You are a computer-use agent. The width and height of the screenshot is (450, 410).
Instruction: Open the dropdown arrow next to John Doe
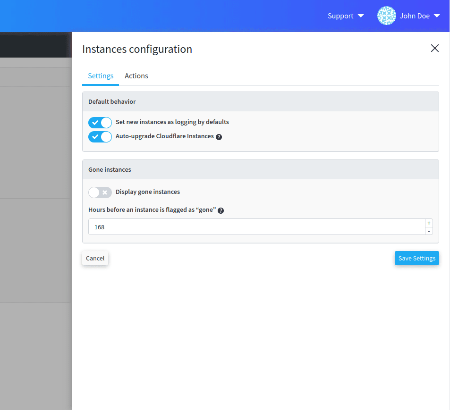tap(437, 16)
